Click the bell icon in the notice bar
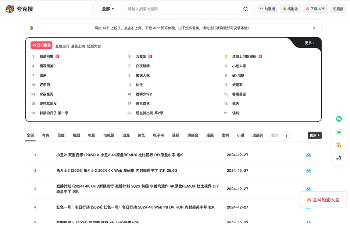The height and width of the screenshot is (251, 350). [x=31, y=28]
